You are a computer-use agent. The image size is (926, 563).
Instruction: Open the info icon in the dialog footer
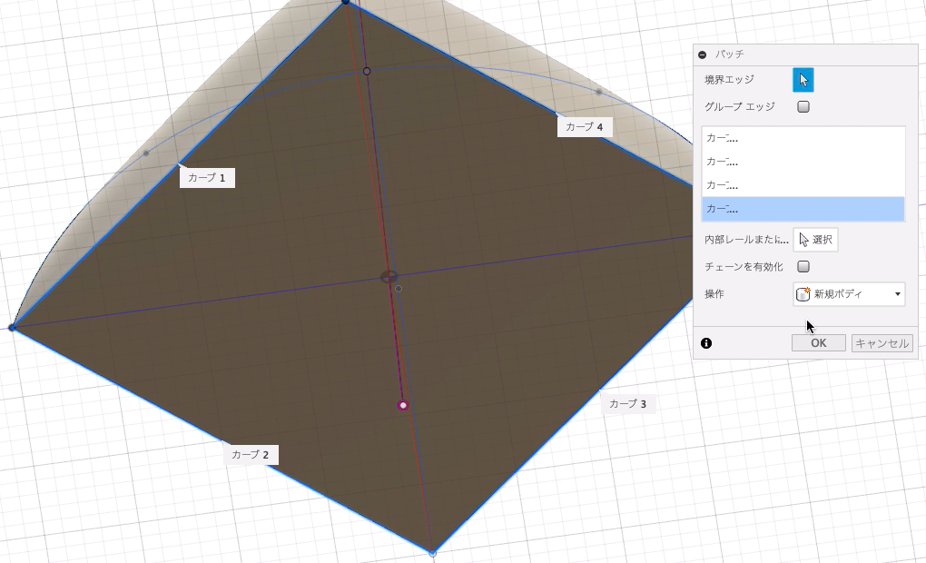(x=706, y=343)
